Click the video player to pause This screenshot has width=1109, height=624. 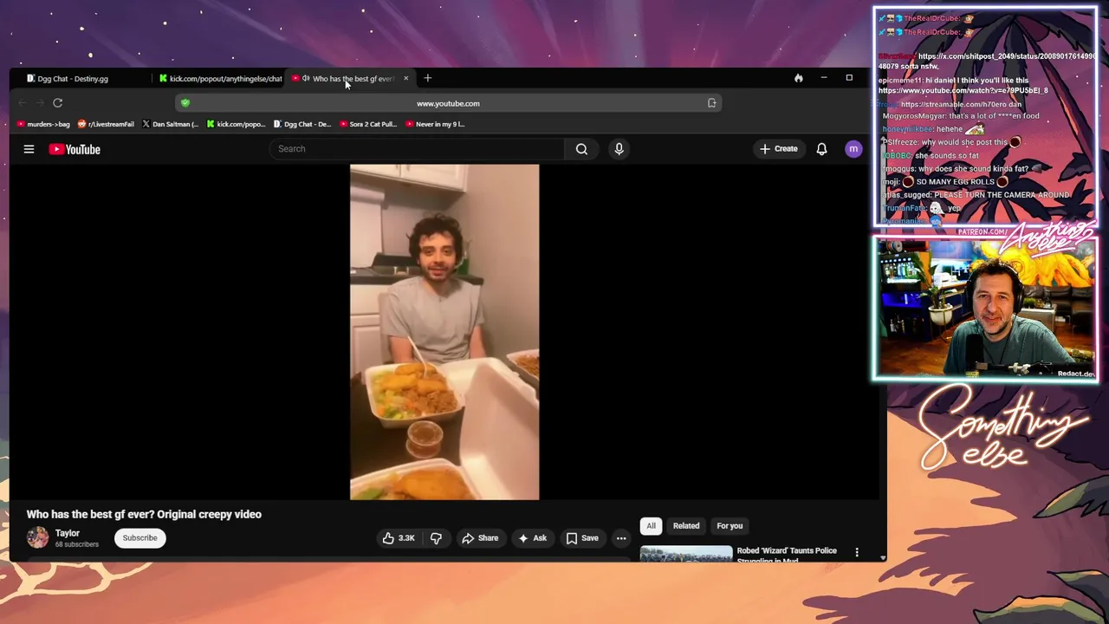444,332
